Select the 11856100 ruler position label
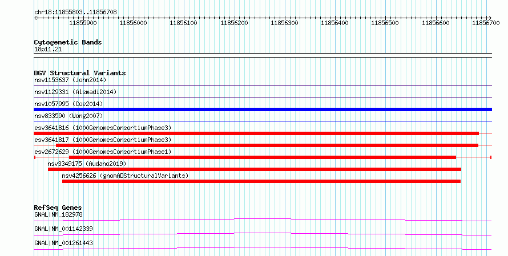The height and width of the screenshot is (256, 508). (183, 23)
